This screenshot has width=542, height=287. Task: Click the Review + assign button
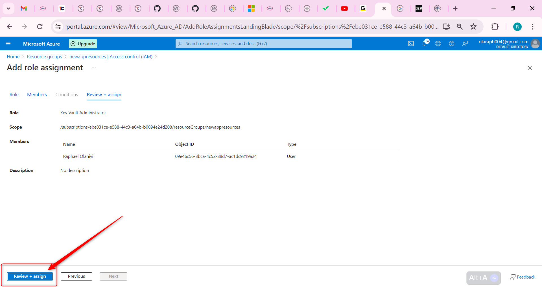pos(30,276)
